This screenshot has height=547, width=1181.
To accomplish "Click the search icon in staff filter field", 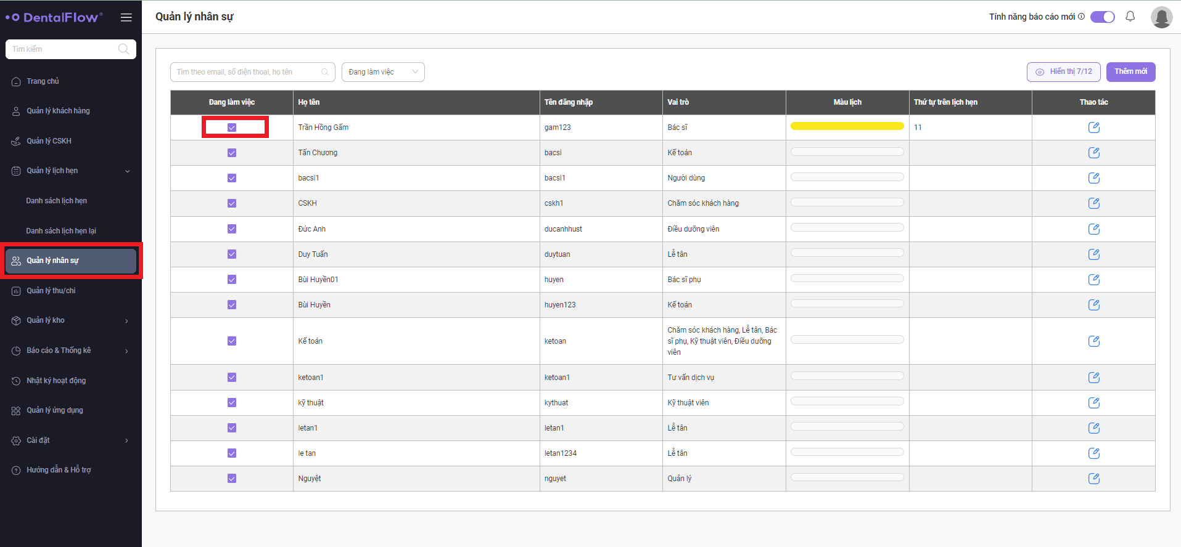I will [325, 72].
